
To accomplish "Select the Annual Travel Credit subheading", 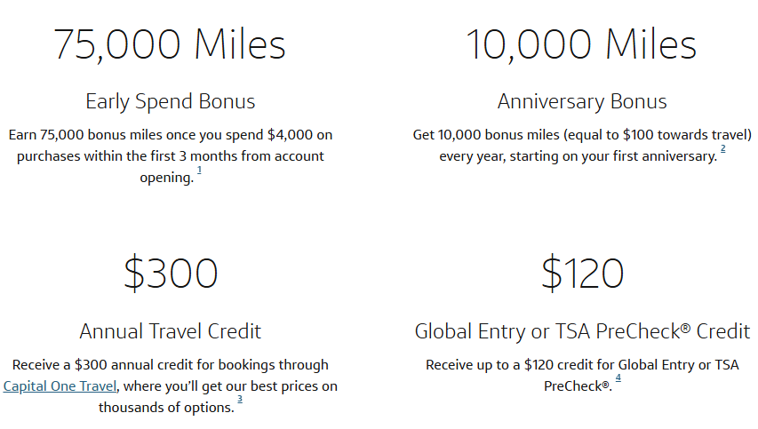I will [170, 332].
